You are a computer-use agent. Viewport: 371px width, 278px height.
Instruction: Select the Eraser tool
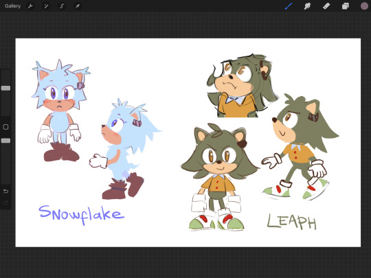326,6
